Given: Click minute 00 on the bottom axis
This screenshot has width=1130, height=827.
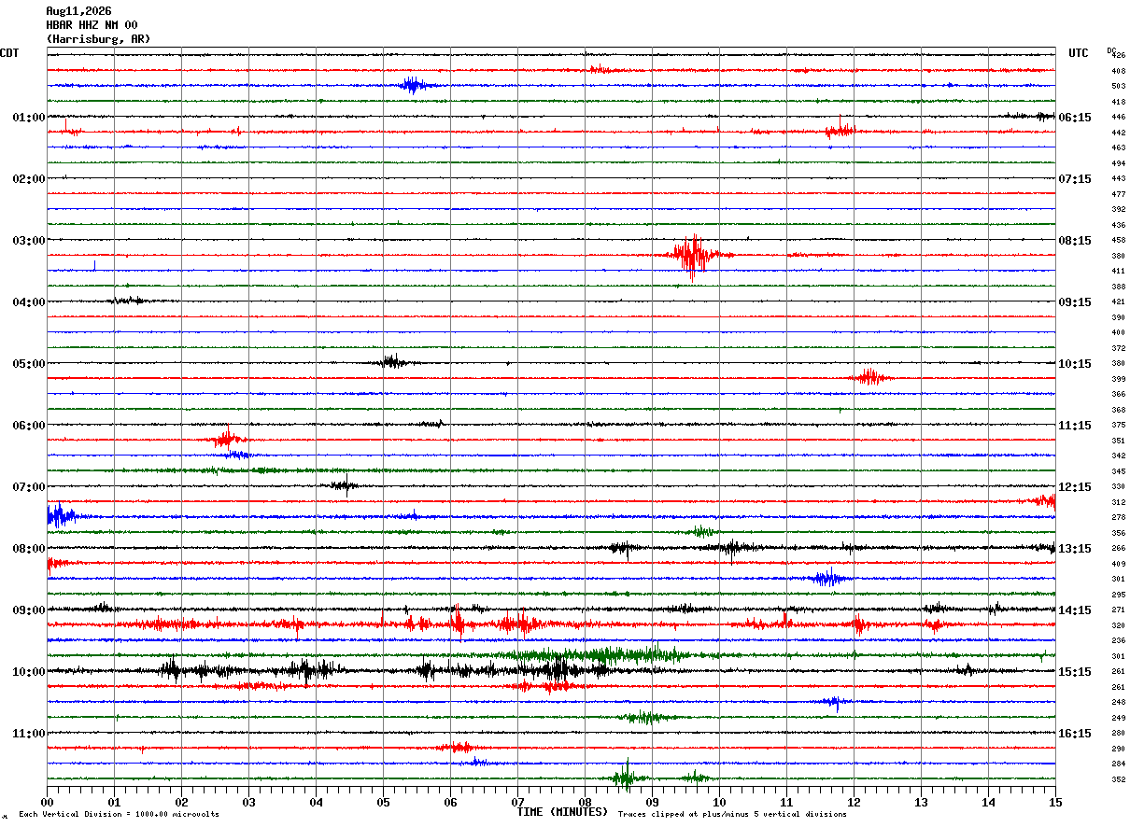Looking at the screenshot, I should 47,802.
